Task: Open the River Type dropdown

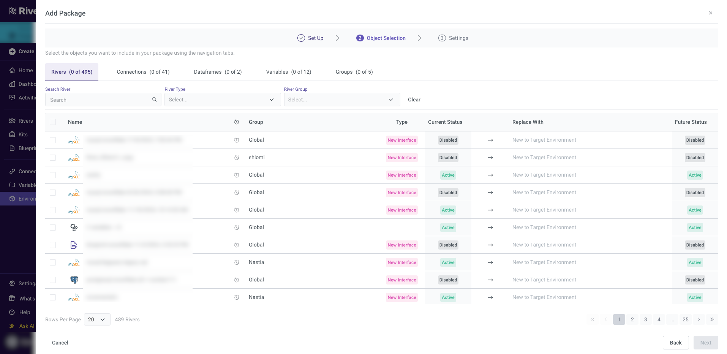Action: pos(223,100)
